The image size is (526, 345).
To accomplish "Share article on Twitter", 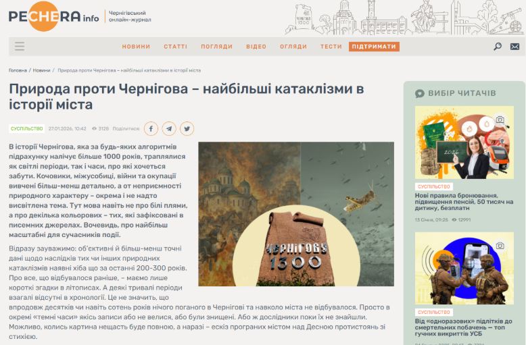I will [x=186, y=128].
